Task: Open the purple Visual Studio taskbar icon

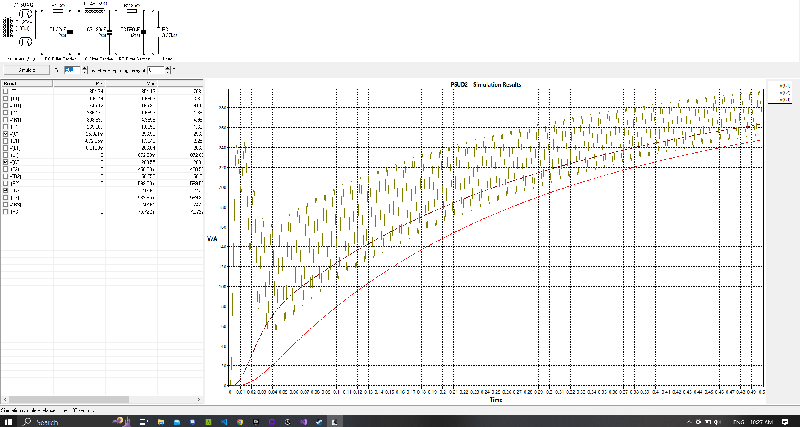Action: pos(303,422)
